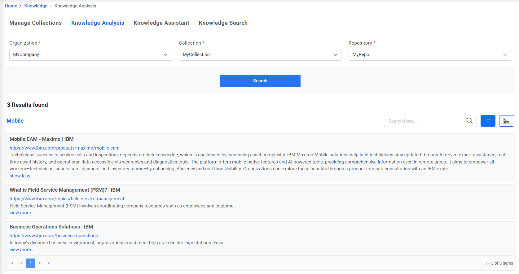The width and height of the screenshot is (519, 274).
Task: Expand the Business Operations Solutions result with view more
Action: pos(22,250)
